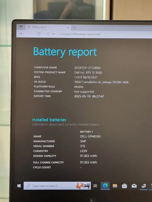This screenshot has height=202, width=152.
Task: Select the Battery report heading
Action: click(x=65, y=52)
